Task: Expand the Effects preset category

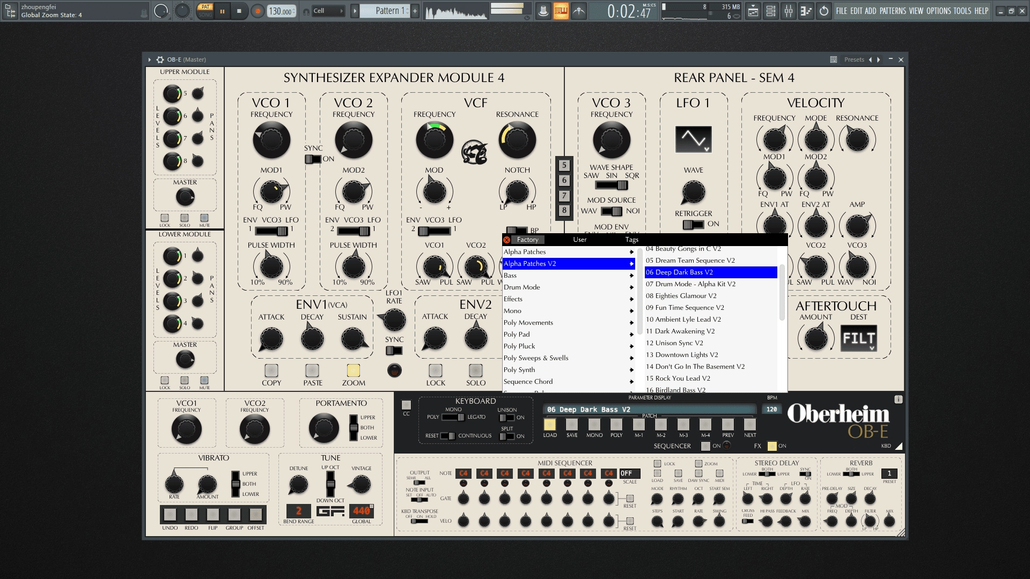Action: pyautogui.click(x=569, y=299)
